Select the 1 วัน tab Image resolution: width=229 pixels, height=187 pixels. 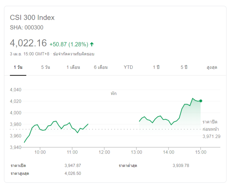(x=18, y=67)
